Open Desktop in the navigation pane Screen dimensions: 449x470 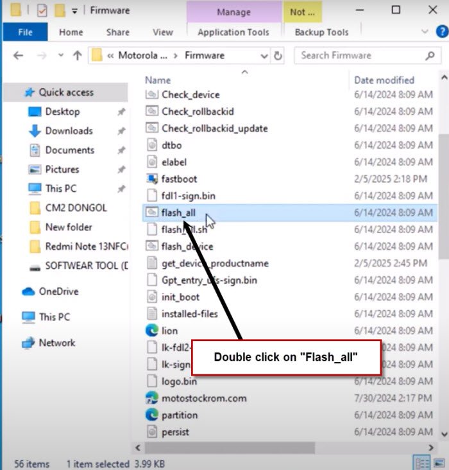63,112
